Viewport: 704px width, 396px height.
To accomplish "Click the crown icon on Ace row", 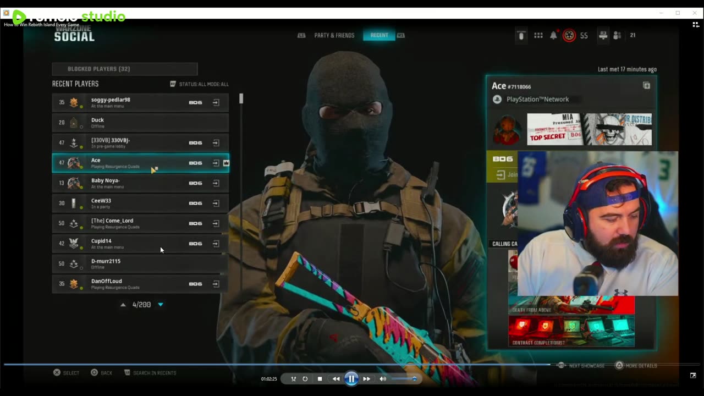I will pyautogui.click(x=226, y=163).
